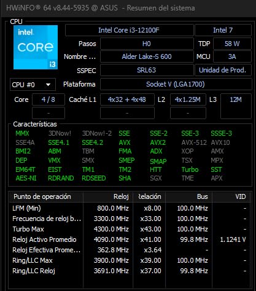
Task: Select the LFM (Min) row
Action: tap(130, 208)
